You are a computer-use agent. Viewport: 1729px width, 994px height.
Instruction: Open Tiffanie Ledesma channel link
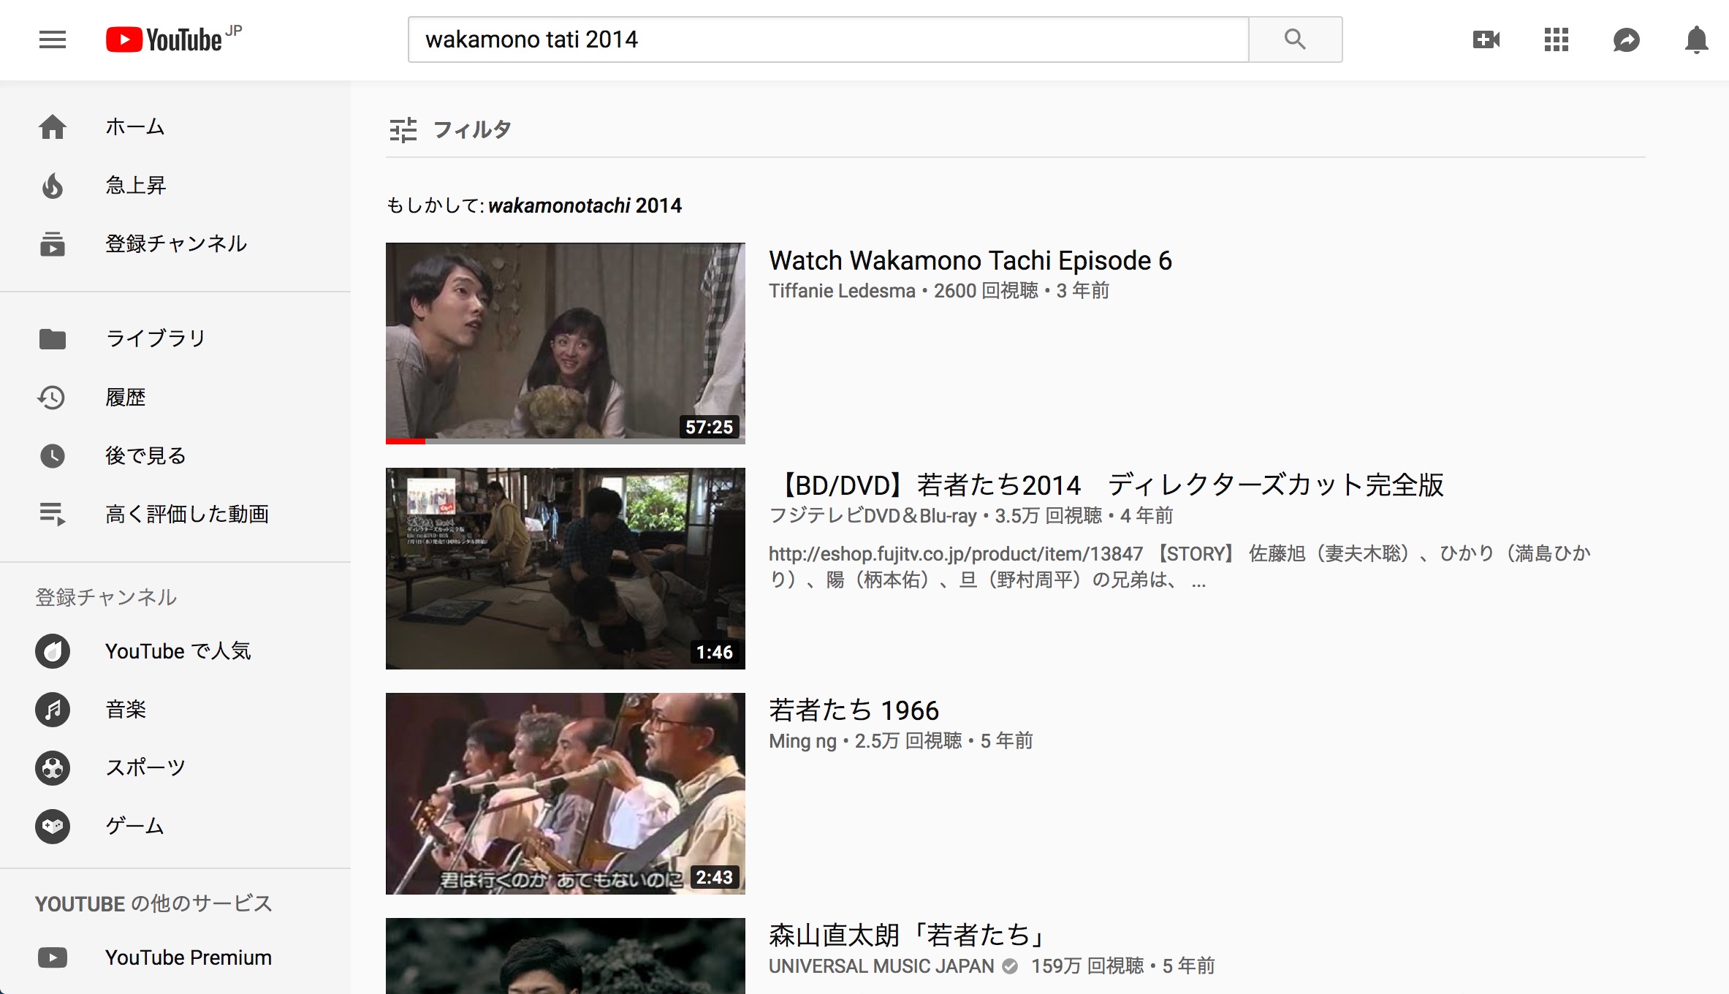[x=842, y=291]
